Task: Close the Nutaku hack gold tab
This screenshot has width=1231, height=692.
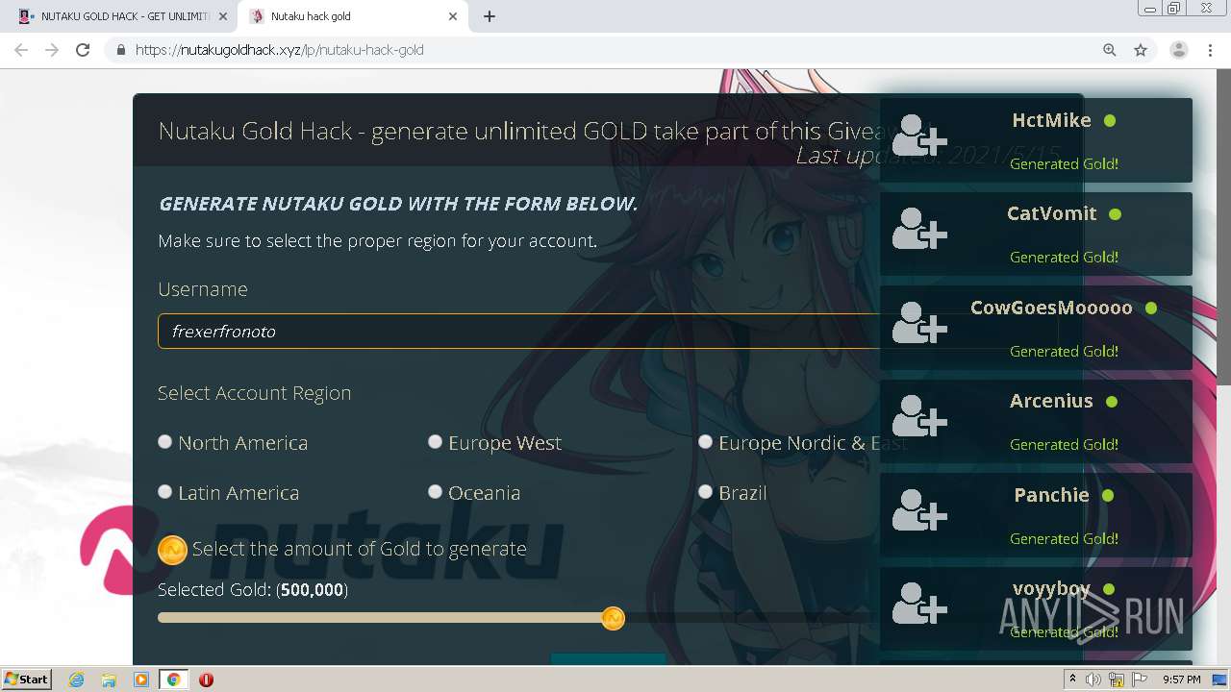Action: pos(454,16)
